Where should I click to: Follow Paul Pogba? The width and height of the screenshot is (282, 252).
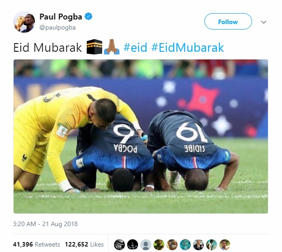click(x=228, y=21)
